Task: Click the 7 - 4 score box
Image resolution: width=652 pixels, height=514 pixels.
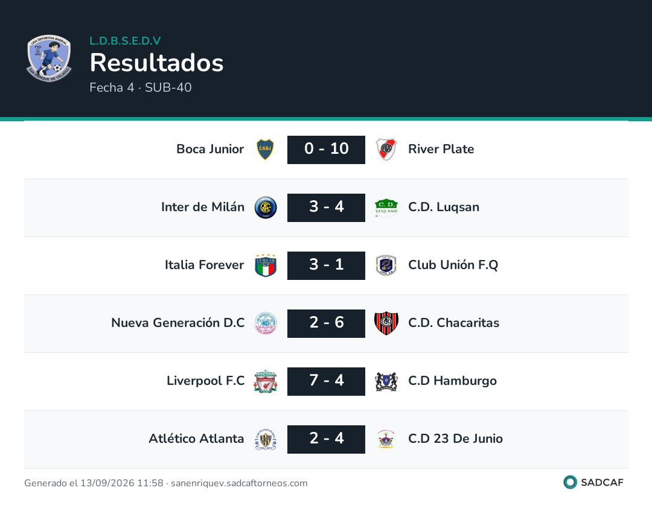Action: (x=326, y=381)
